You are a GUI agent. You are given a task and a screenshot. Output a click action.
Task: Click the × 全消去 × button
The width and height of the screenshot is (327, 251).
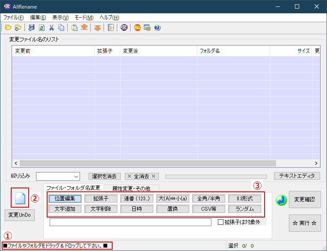tap(142, 176)
